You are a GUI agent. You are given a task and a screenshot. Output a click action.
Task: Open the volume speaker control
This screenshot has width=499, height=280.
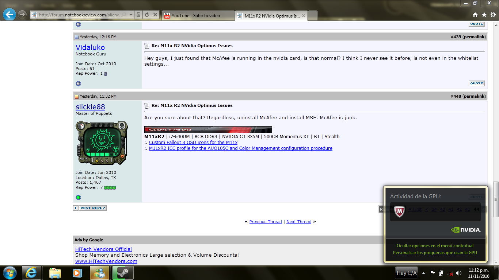[x=459, y=273]
